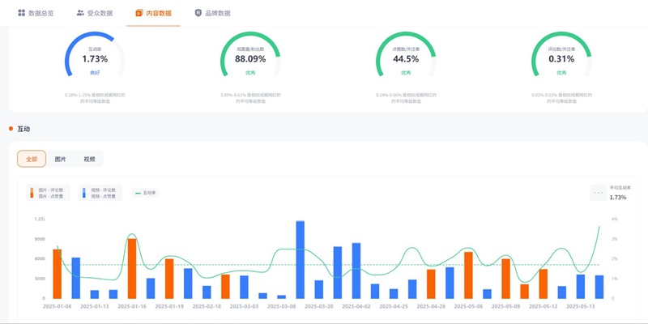Click the 点赞数/关注数 44.5% gauge

(x=406, y=58)
